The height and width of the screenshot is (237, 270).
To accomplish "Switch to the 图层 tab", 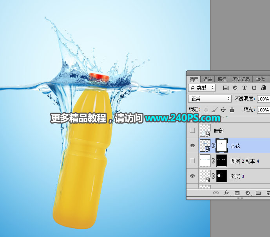I will [x=194, y=79].
